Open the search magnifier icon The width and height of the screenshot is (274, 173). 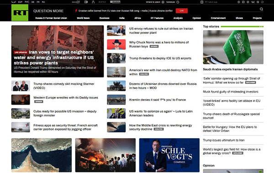261,9
